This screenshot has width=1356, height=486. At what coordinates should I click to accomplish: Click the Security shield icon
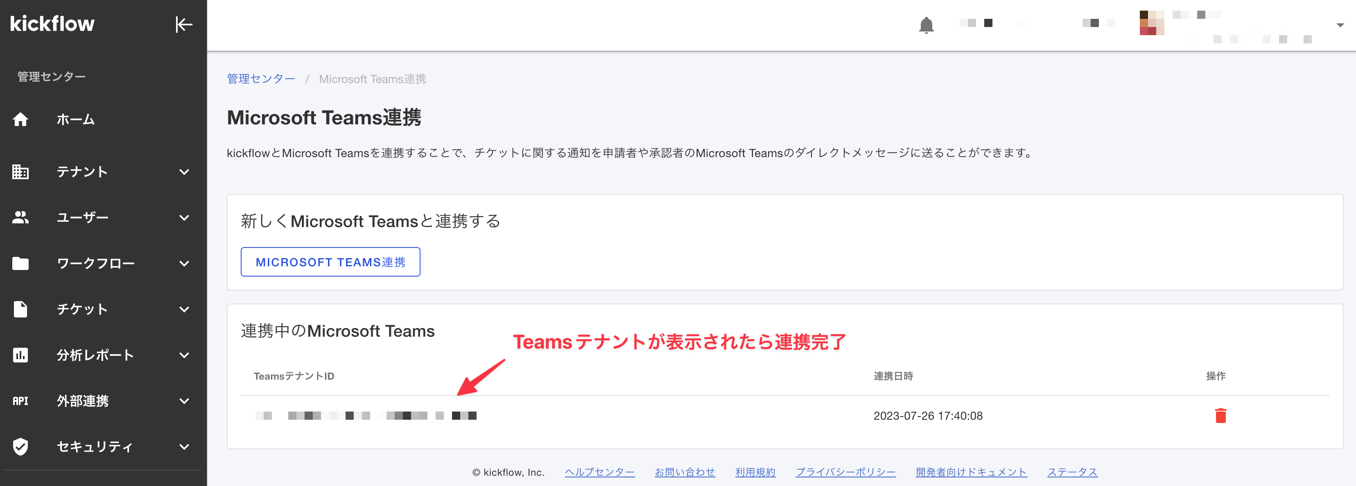[20, 447]
